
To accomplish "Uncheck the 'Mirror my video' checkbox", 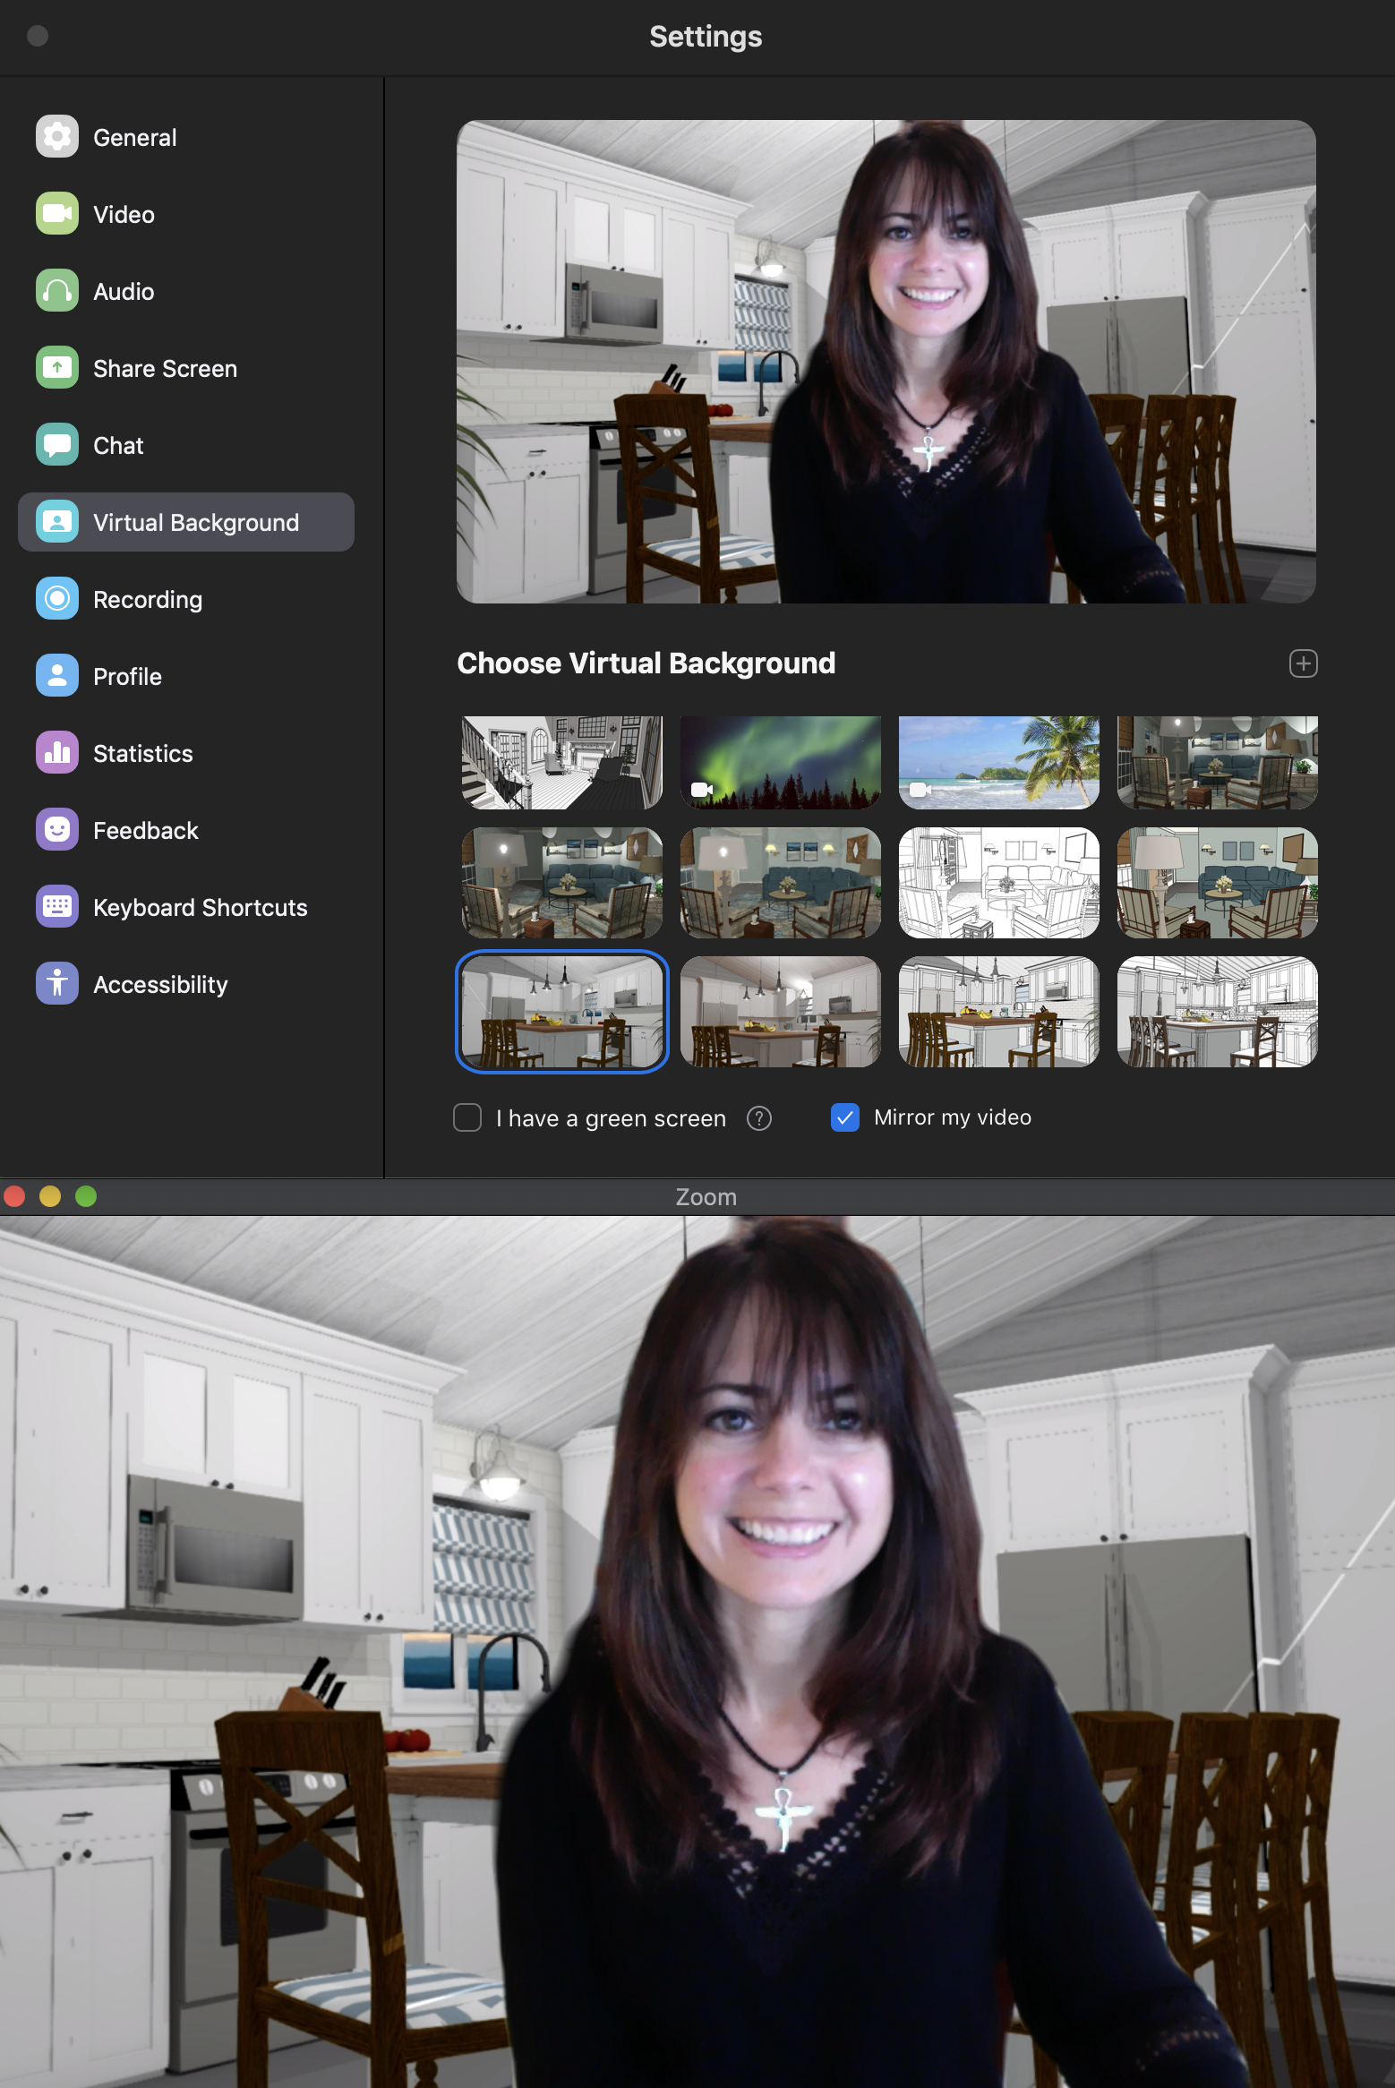I will pyautogui.click(x=845, y=1117).
